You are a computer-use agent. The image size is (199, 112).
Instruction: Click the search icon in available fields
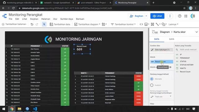point(177,50)
